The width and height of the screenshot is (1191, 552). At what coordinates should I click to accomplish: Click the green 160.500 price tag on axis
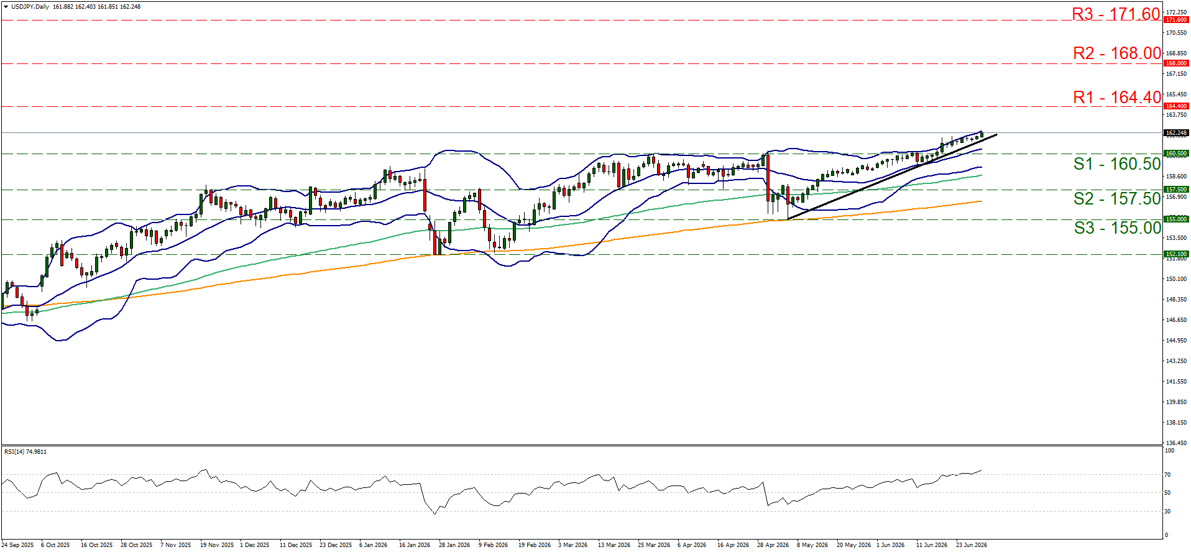1175,154
